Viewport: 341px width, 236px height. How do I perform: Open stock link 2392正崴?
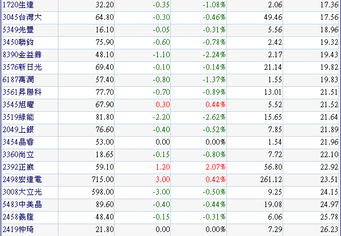pos(18,167)
